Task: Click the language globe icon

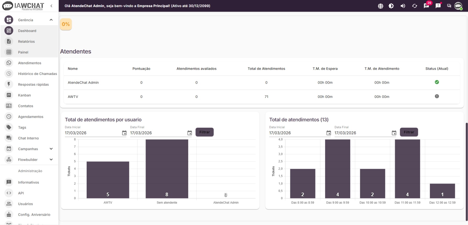Action: 381,6
